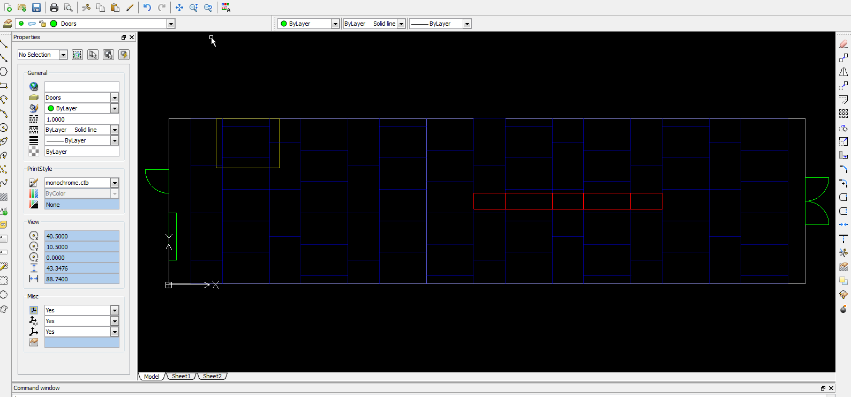Cut selected entities with scissors icon

pyautogui.click(x=86, y=8)
